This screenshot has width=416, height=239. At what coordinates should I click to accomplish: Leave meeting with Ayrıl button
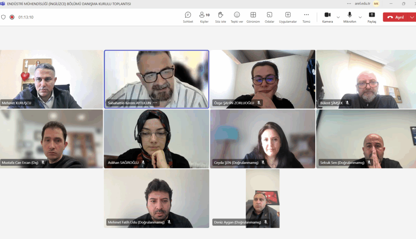(396, 17)
